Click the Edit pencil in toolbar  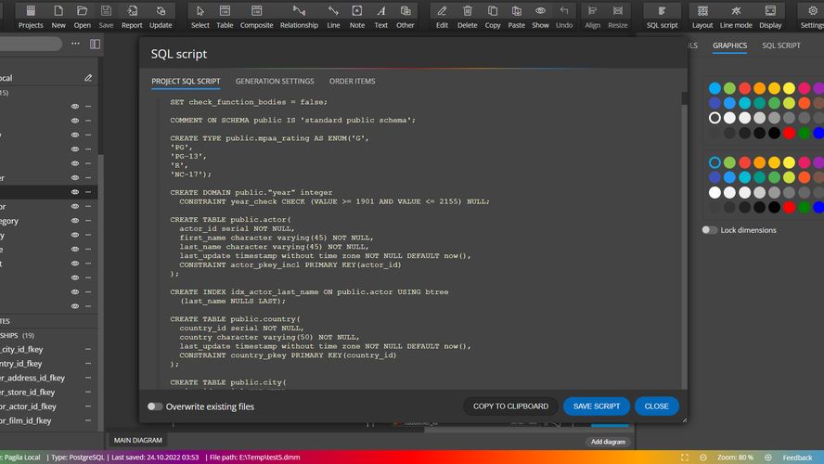tap(442, 17)
